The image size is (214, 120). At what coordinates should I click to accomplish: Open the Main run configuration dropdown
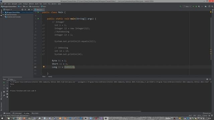pos(187,7)
